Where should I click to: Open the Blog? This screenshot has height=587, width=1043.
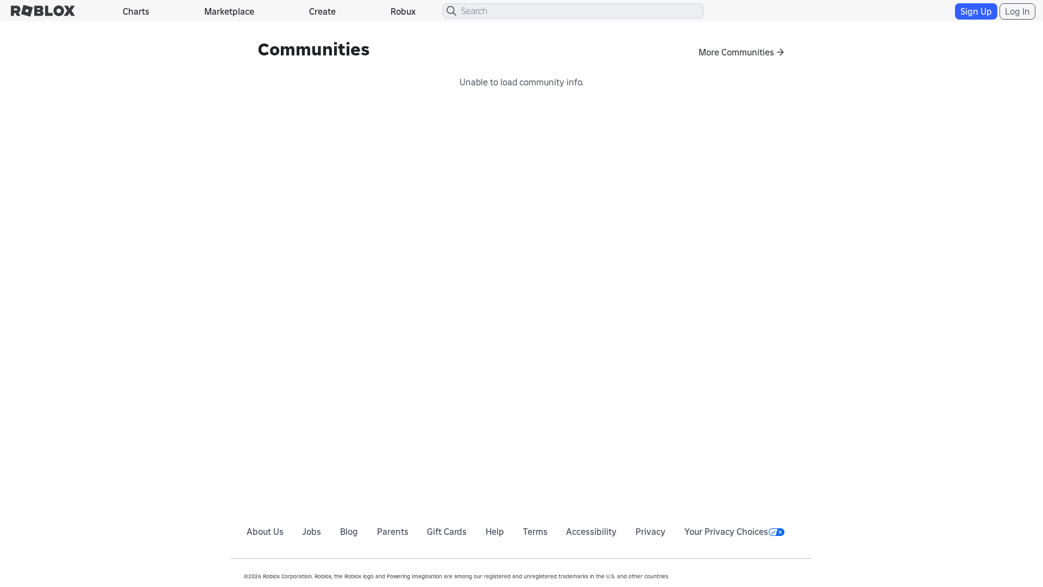tap(348, 532)
